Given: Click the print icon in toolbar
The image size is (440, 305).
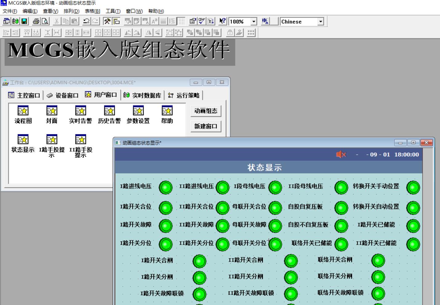Looking at the screenshot, I should (x=36, y=21).
